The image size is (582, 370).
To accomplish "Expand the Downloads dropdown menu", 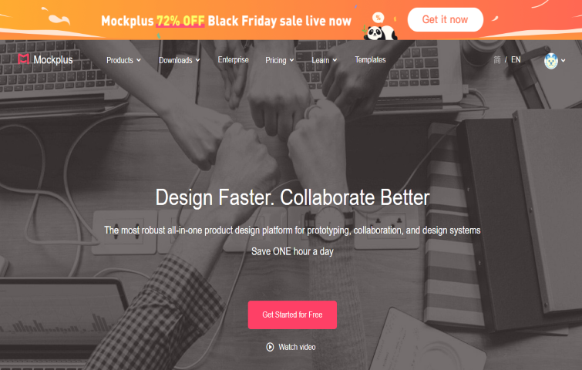I will tap(180, 60).
